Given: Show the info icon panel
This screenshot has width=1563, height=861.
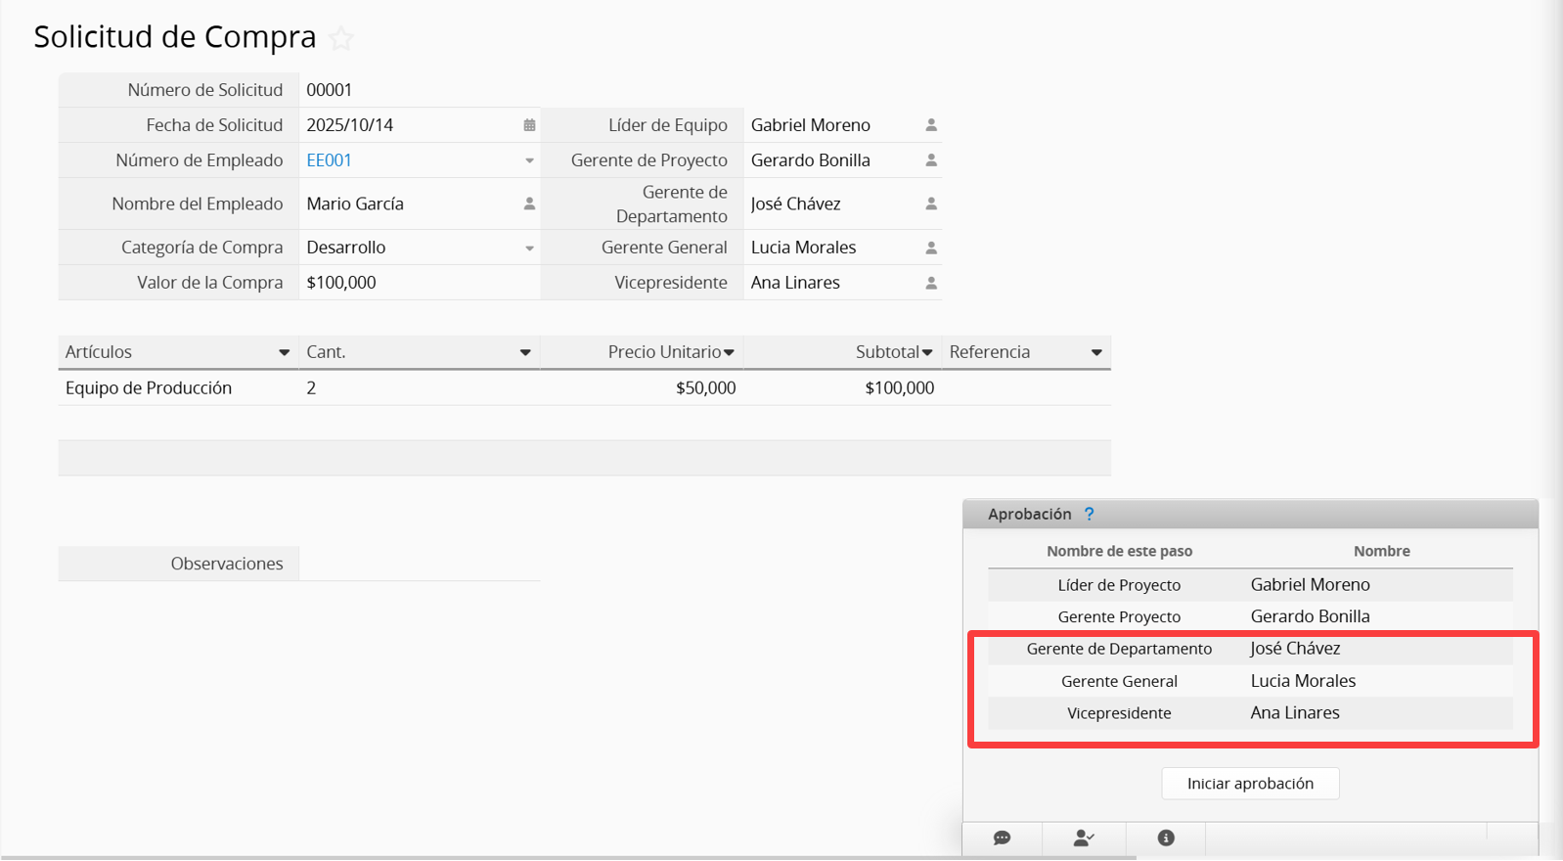Looking at the screenshot, I should click(1165, 838).
